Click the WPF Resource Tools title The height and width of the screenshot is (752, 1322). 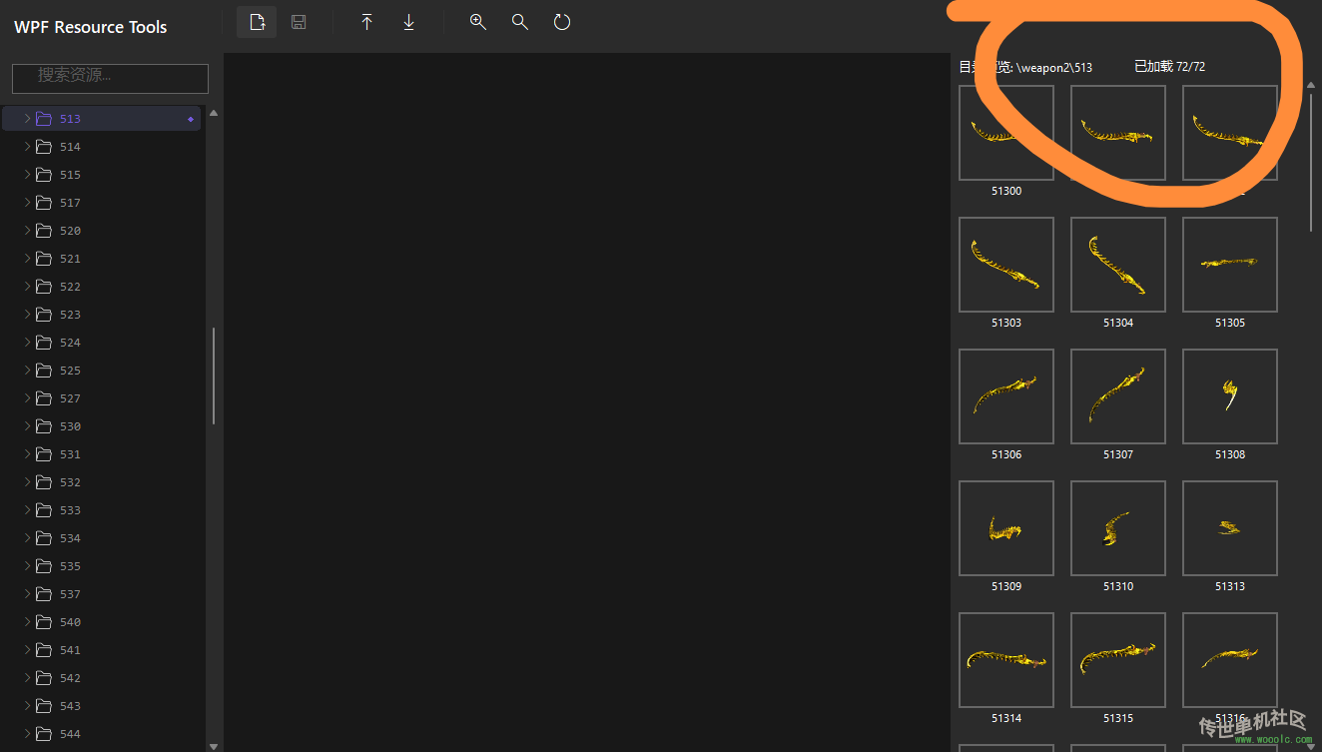91,27
